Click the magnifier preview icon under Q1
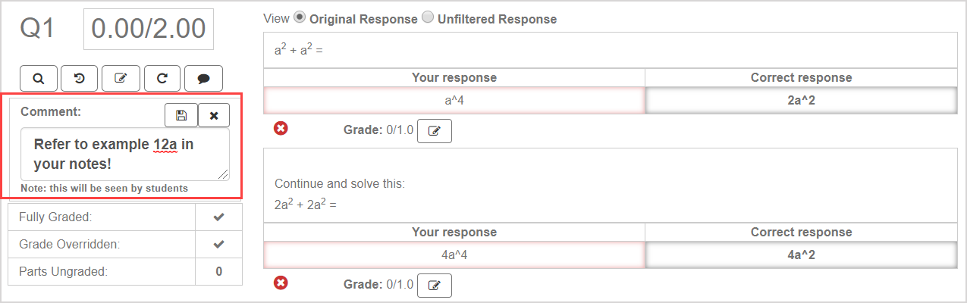The height and width of the screenshot is (303, 967). pyautogui.click(x=39, y=77)
